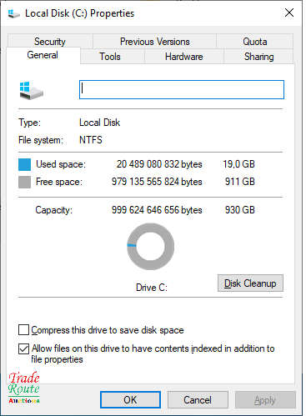Screen dimensions: 306x416
Task: Enable Compress this drive checkbox
Action: (23, 330)
